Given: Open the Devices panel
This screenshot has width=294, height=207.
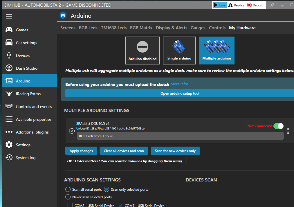Looking at the screenshot, I should 23,55.
